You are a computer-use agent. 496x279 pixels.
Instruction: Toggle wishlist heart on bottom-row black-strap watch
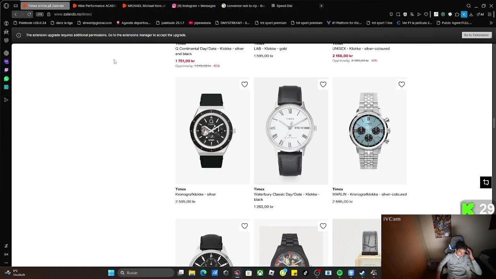(245, 226)
